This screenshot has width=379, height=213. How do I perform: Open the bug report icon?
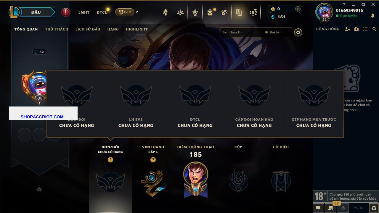[374, 208]
